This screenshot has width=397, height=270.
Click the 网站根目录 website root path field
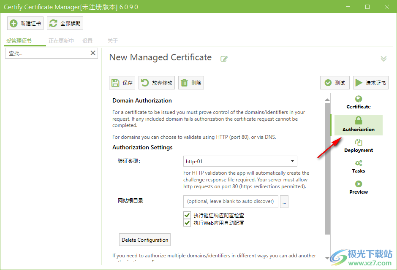pyautogui.click(x=231, y=202)
